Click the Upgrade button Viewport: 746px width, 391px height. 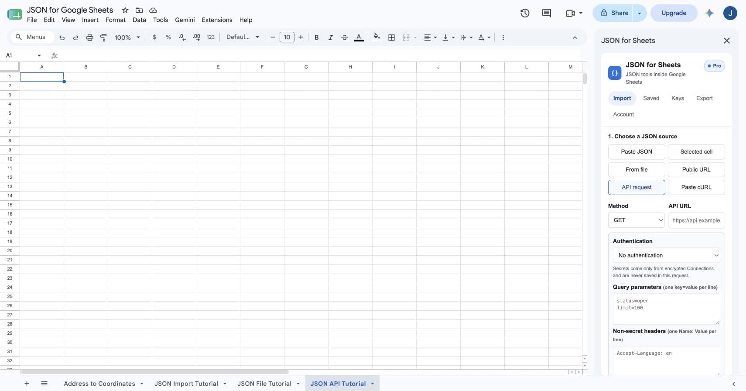coord(674,13)
